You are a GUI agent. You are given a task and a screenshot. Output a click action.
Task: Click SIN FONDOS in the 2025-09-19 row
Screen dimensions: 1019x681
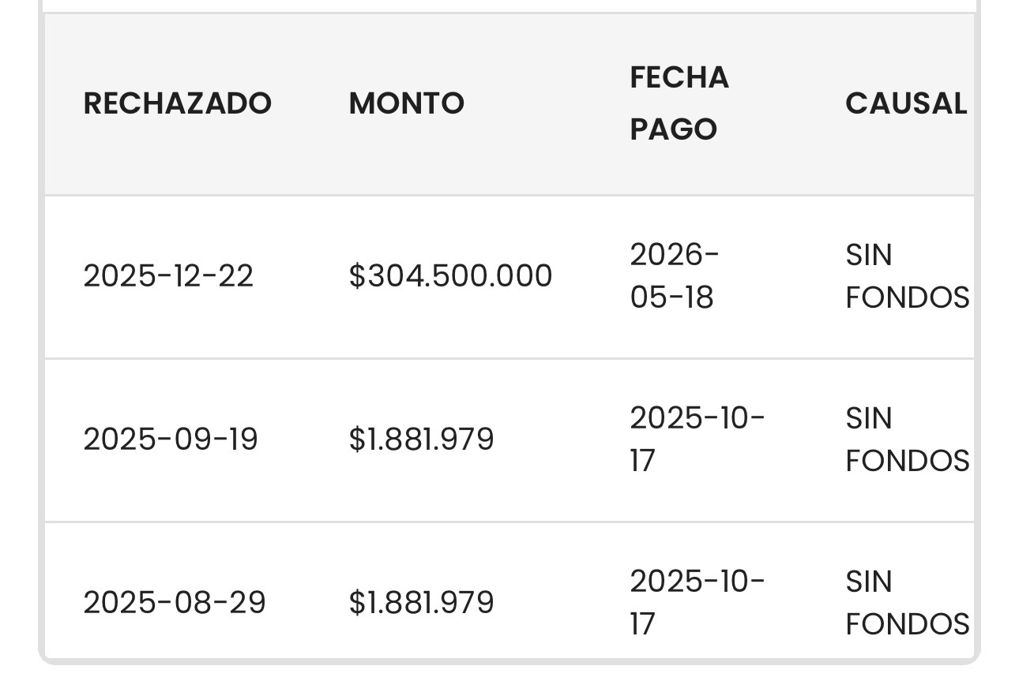click(x=907, y=440)
